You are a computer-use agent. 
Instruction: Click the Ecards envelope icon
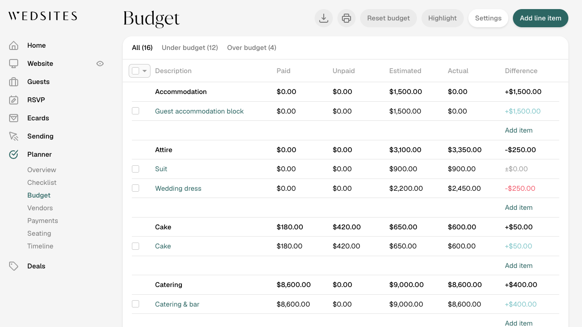tap(14, 118)
